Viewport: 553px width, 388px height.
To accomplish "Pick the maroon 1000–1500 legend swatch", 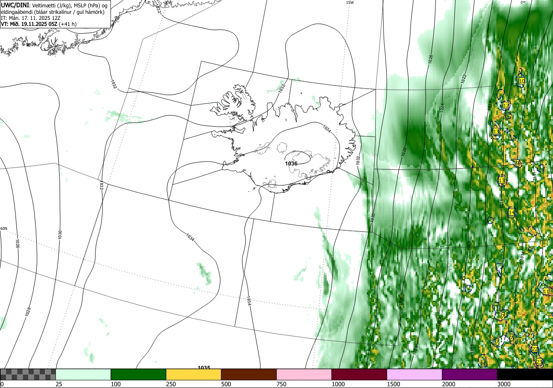I will click(x=359, y=374).
